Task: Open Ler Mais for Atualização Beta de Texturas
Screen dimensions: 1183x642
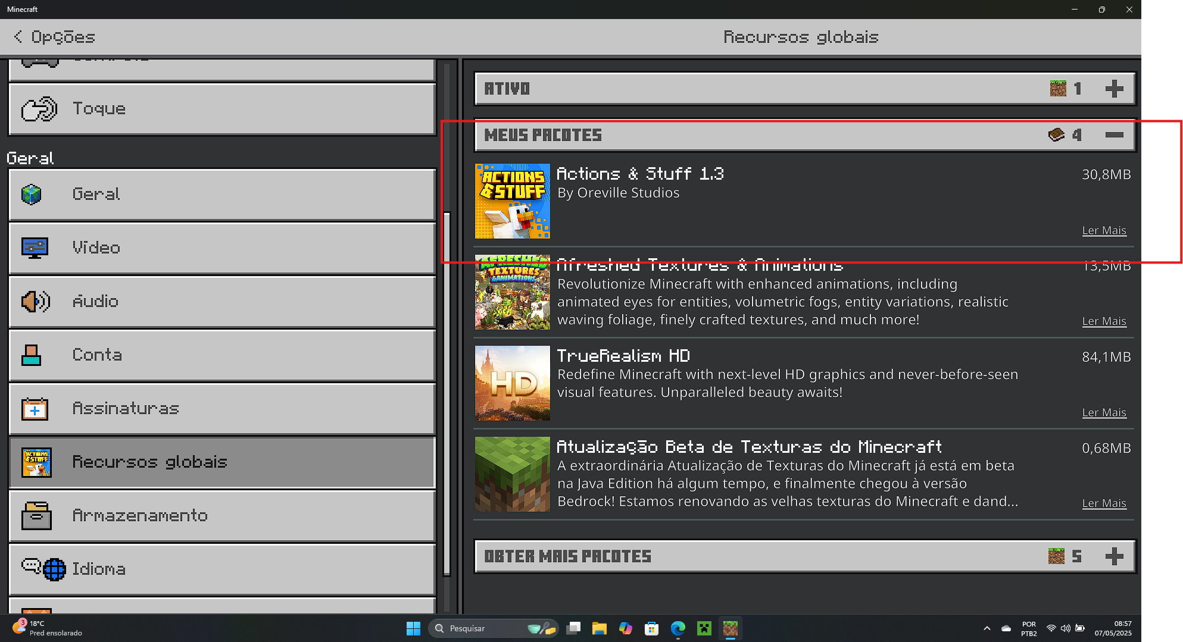Action: coord(1104,503)
